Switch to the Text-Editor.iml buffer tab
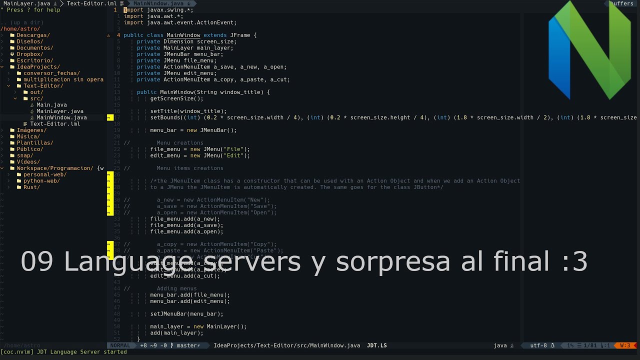This screenshot has width=640, height=360. 95,3
